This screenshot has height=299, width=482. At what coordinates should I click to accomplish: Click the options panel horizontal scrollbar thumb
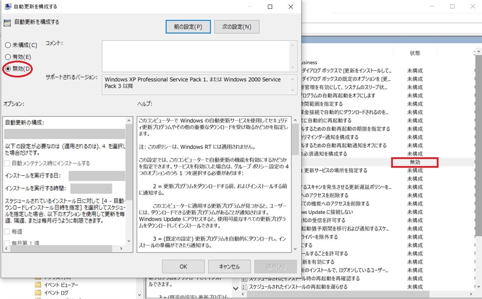(x=61, y=248)
